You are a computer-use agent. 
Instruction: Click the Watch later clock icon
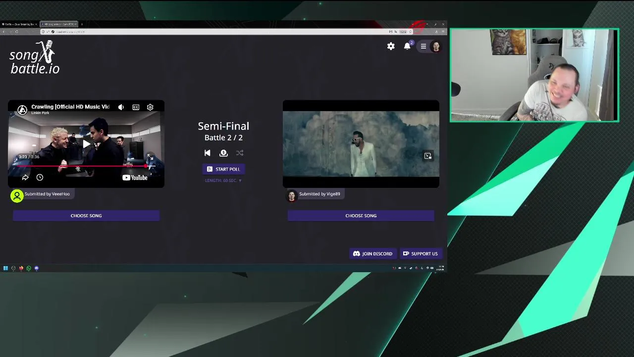tap(40, 178)
